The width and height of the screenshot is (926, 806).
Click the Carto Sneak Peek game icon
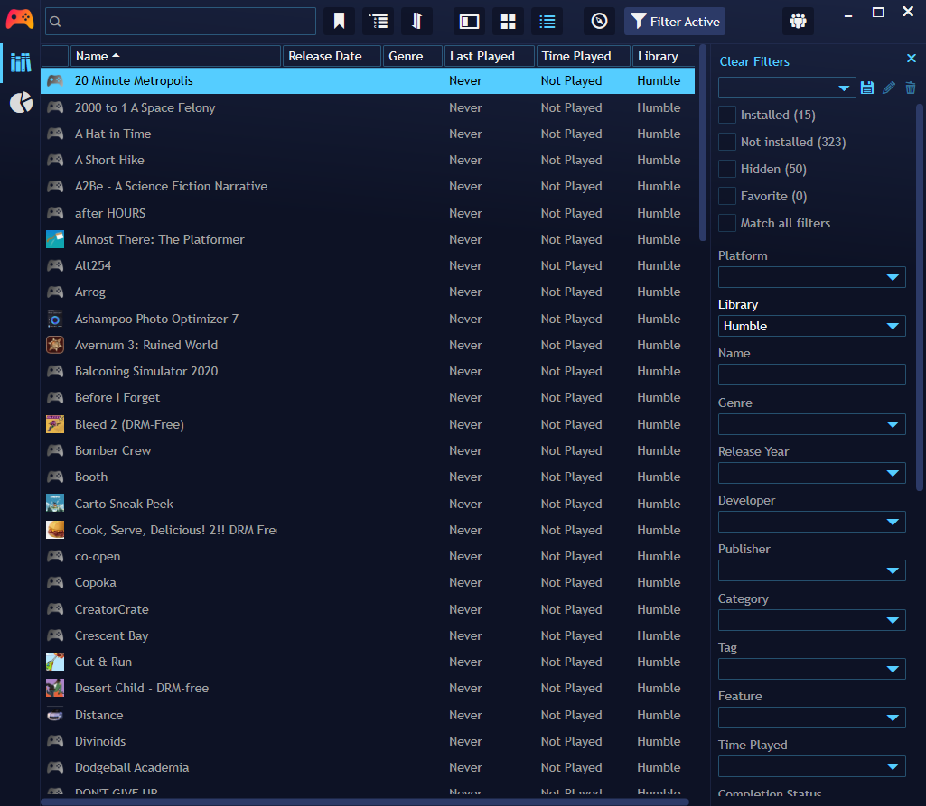(55, 504)
